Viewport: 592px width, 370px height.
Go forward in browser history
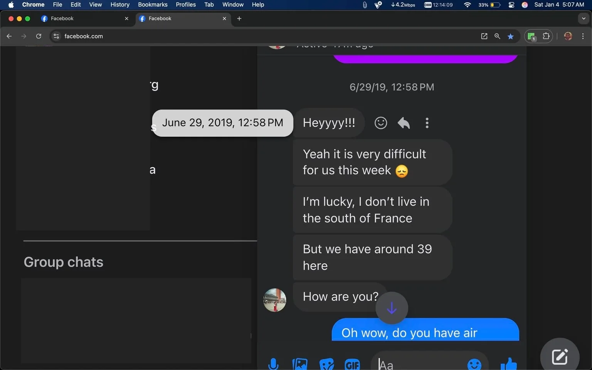(24, 36)
